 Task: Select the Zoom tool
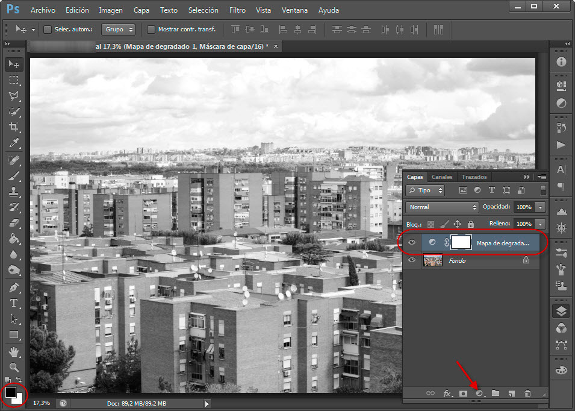(x=14, y=368)
